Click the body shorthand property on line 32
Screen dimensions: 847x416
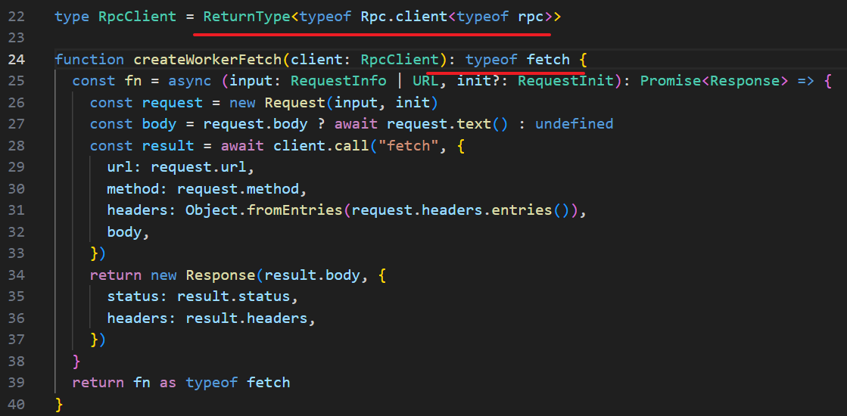click(x=125, y=232)
